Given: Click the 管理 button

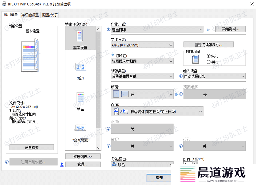Looking at the screenshot, I should 83,164.
